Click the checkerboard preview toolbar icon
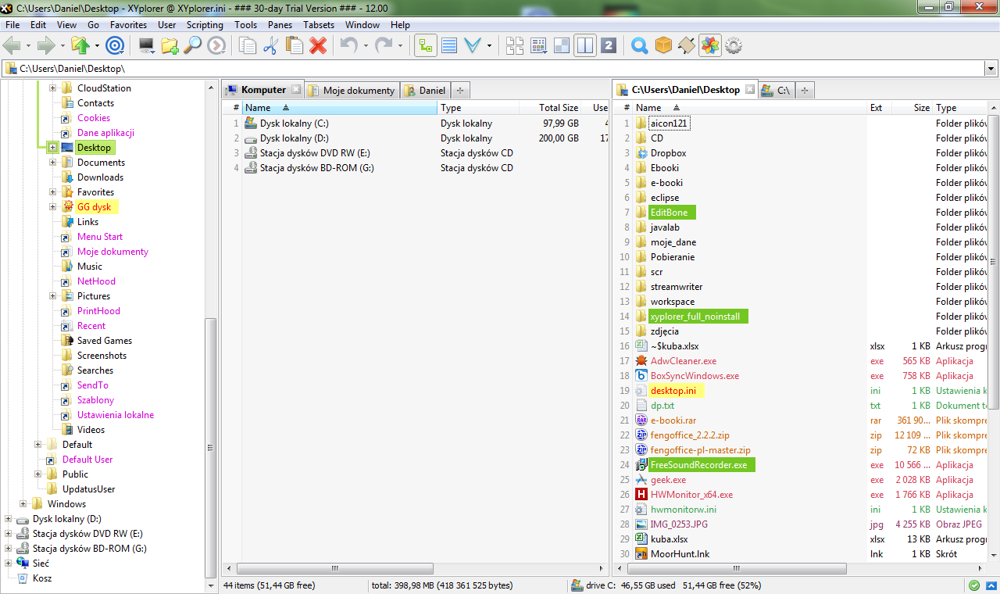This screenshot has width=1000, height=594. pos(562,46)
